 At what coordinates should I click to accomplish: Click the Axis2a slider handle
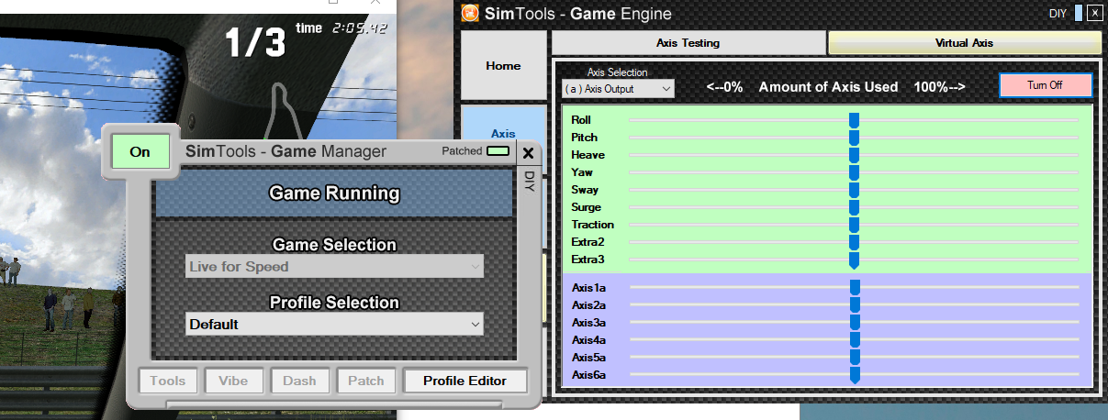[855, 305]
